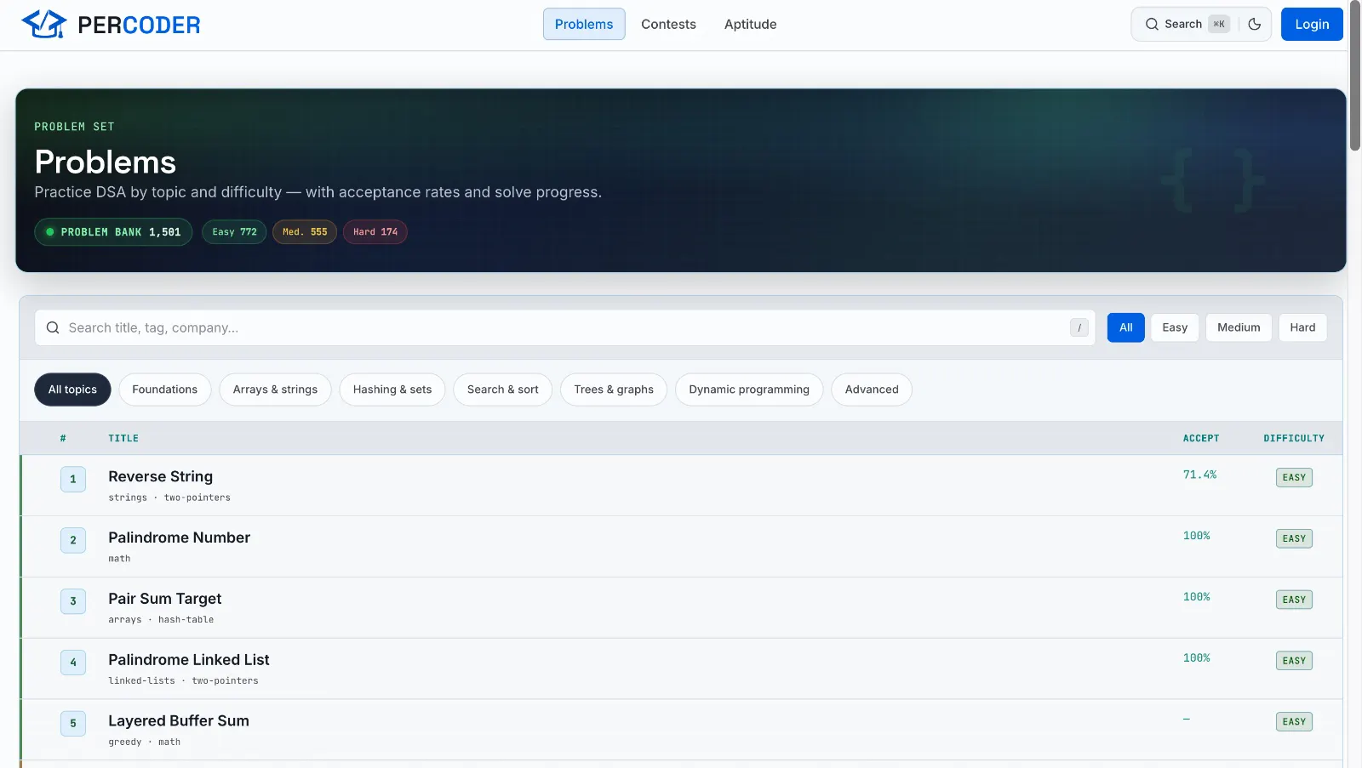The image size is (1362, 768).
Task: Open the Layered Buffer Sum problem
Action: point(179,721)
